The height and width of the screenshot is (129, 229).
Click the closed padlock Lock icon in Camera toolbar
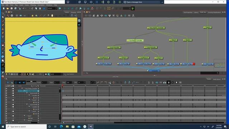[x=33, y=15]
